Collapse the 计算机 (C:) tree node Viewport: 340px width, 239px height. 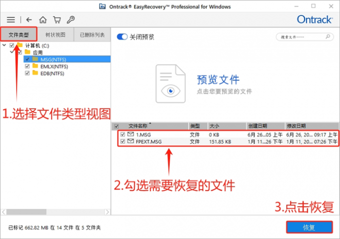click(x=4, y=45)
